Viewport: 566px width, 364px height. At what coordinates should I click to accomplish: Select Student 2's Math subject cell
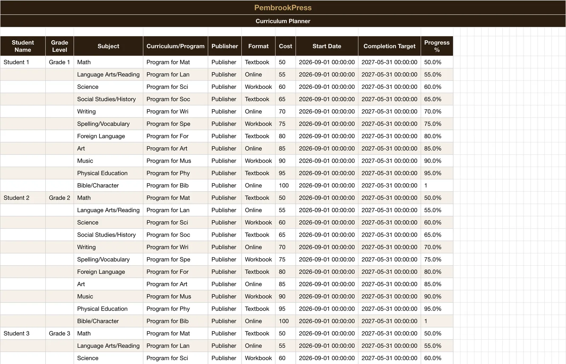pyautogui.click(x=108, y=198)
